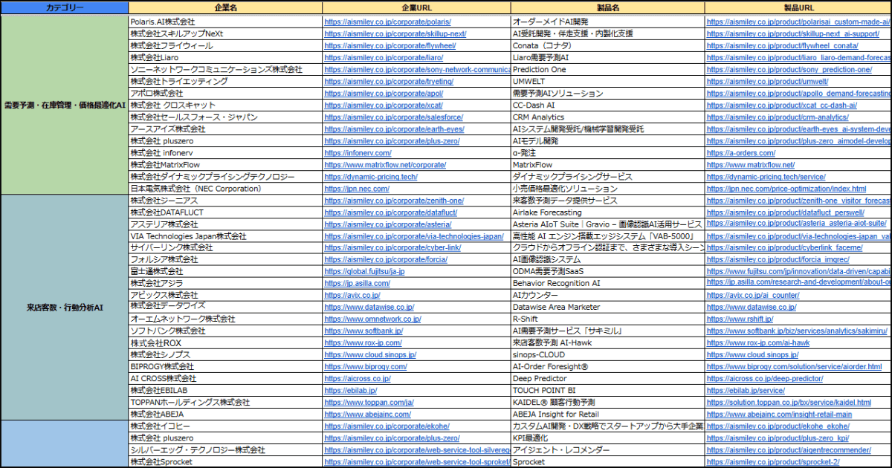Follow the a-orders.com product link
Screen dimensions: 892x468
735,153
